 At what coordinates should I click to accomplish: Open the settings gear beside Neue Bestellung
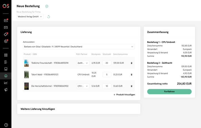click(47, 6)
